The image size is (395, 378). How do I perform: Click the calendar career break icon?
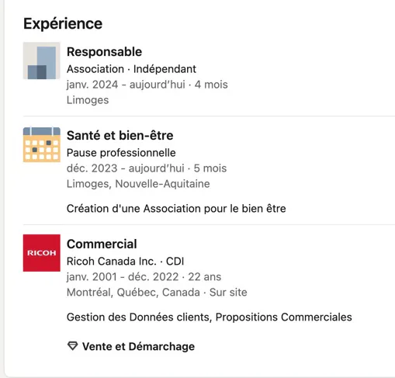(42, 144)
